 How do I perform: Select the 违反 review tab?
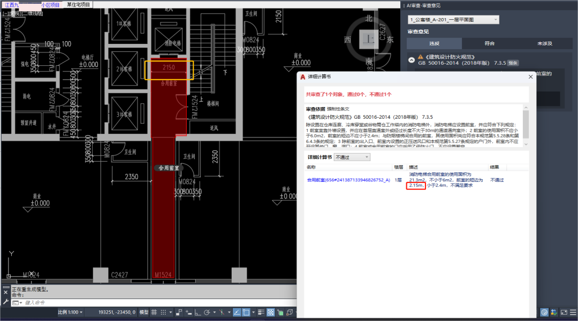point(434,43)
